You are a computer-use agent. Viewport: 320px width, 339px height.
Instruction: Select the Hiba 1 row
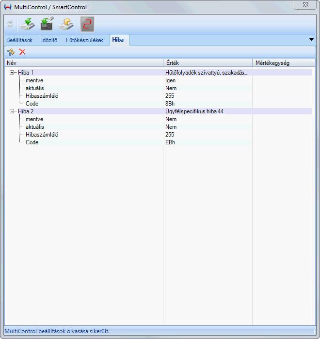click(x=158, y=73)
